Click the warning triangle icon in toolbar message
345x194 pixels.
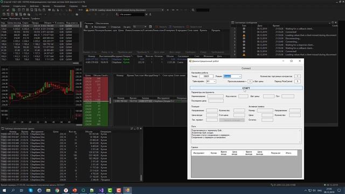click(x=87, y=10)
